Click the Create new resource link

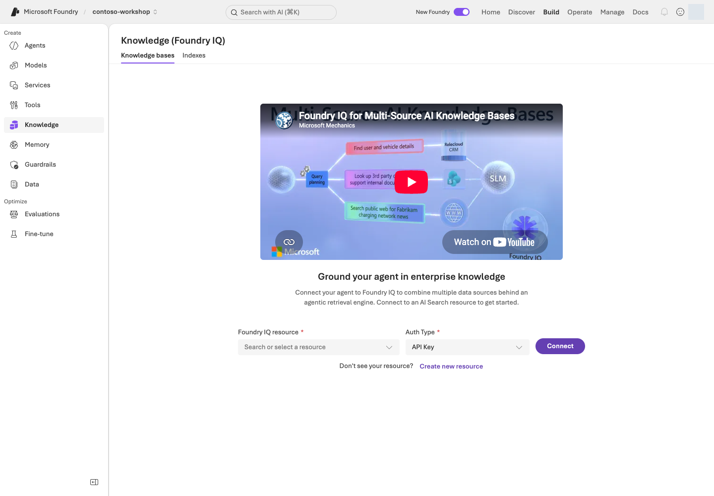(x=451, y=367)
